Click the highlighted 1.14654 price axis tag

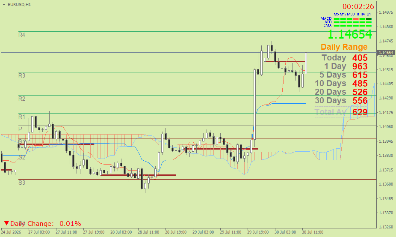(385, 53)
